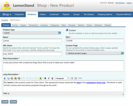Switch to the Pricing tab
133x106 pixels.
pyautogui.click(x=15, y=25)
